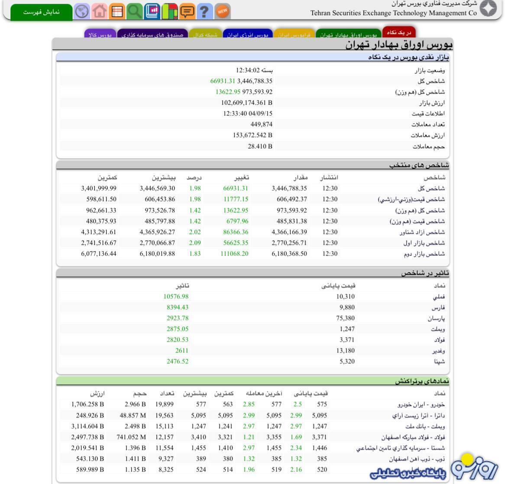
Task: Click the TSETMC logo at top right
Action: coord(488,9)
